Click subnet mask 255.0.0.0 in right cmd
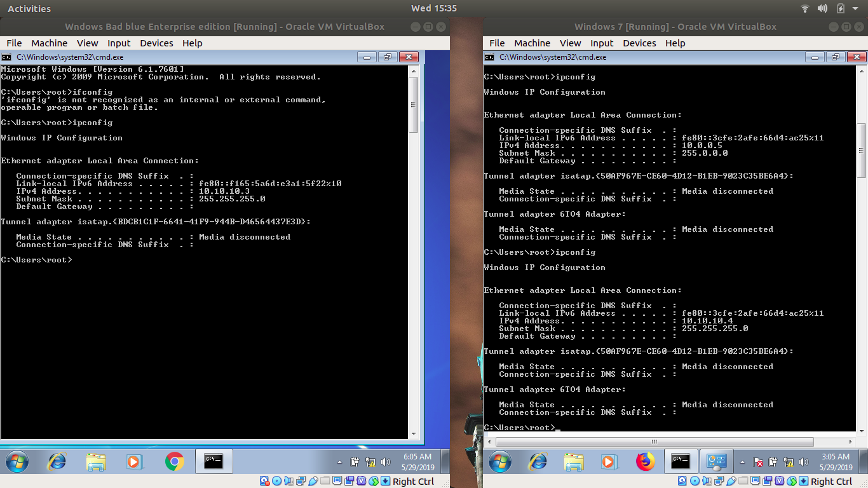 (705, 153)
